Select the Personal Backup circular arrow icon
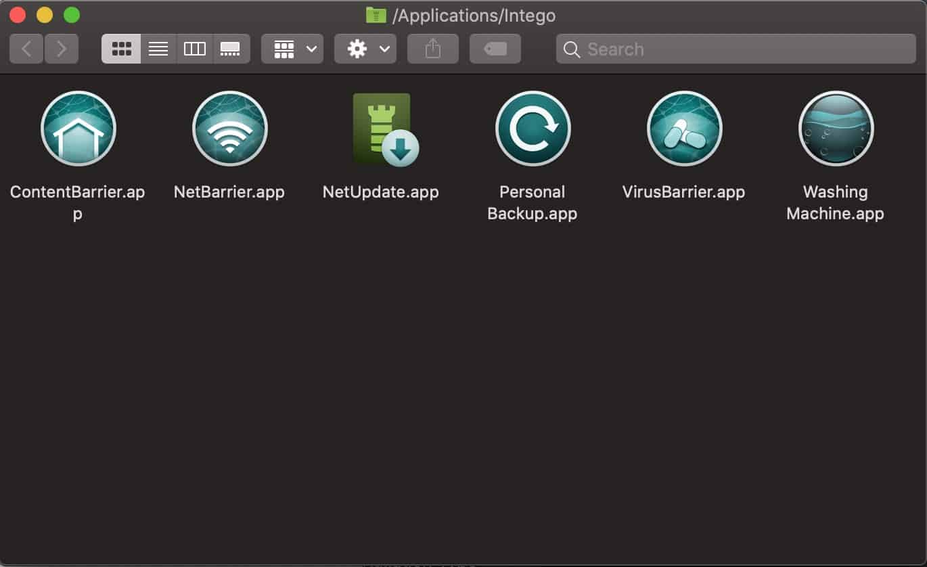 click(533, 129)
